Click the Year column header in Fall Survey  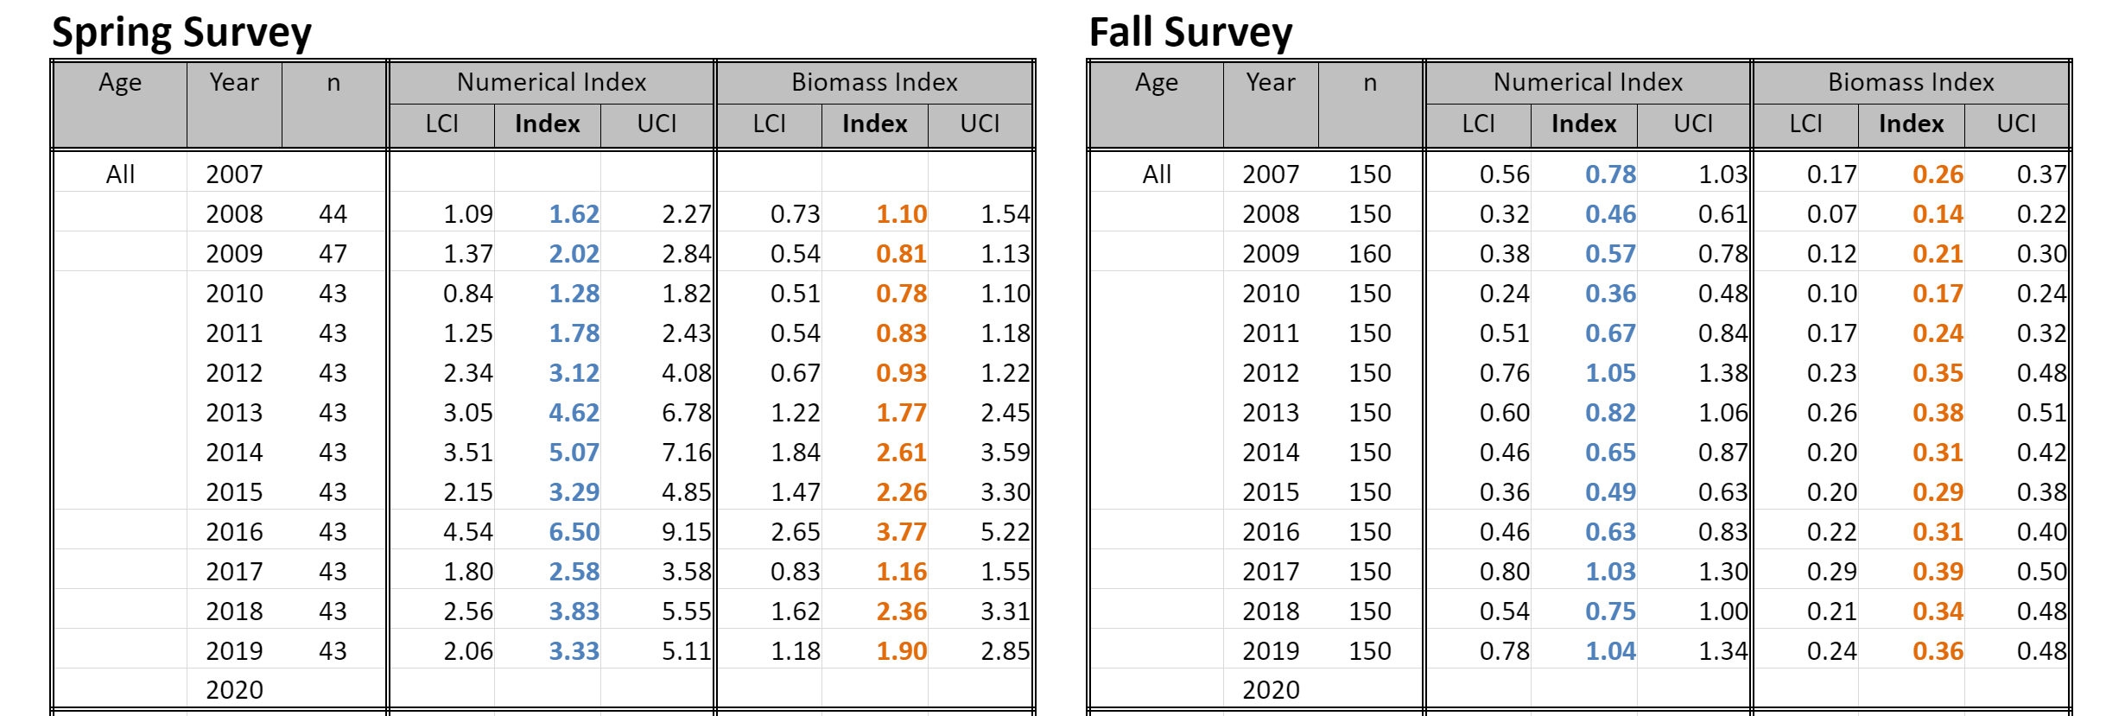point(1271,83)
